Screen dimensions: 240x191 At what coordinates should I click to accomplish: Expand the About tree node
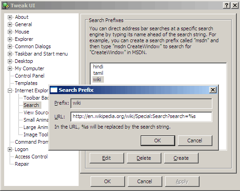pyautogui.click(x=10, y=17)
